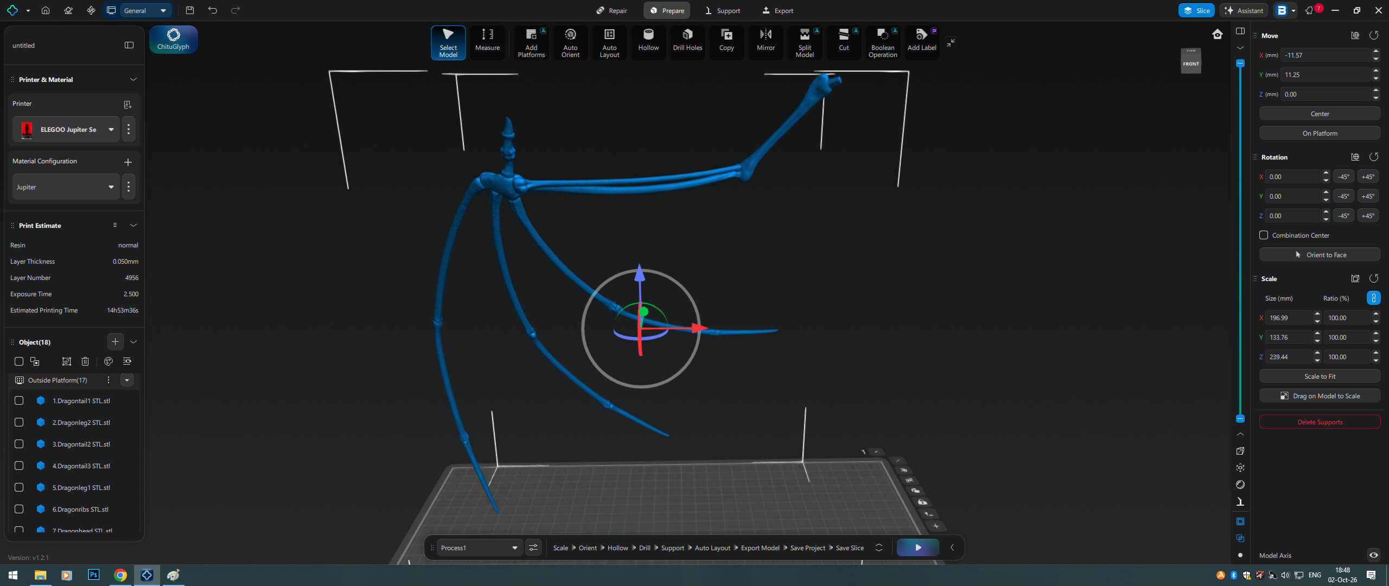Click the Copy model tool
The height and width of the screenshot is (586, 1389).
pos(727,42)
